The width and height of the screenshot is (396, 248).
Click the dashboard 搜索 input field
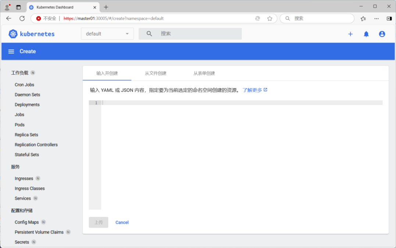(190, 33)
